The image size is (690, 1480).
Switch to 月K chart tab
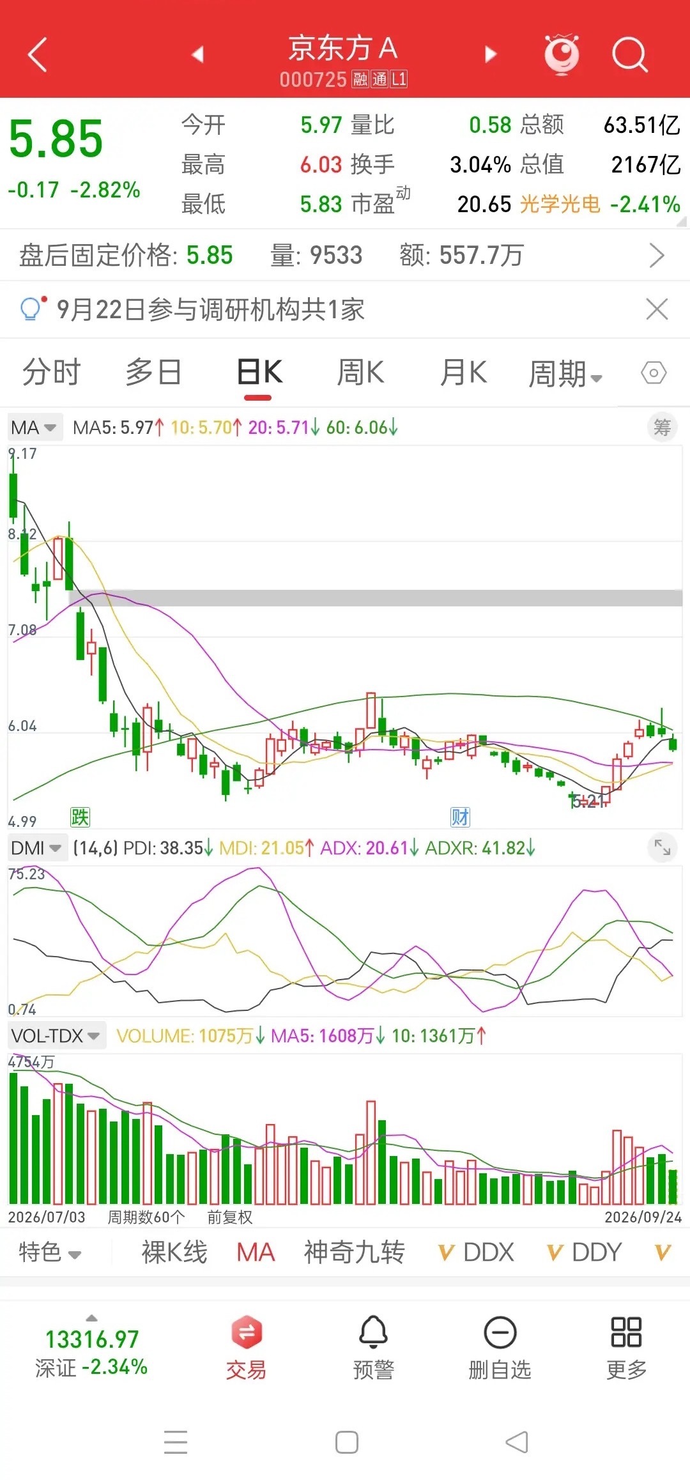(x=464, y=373)
